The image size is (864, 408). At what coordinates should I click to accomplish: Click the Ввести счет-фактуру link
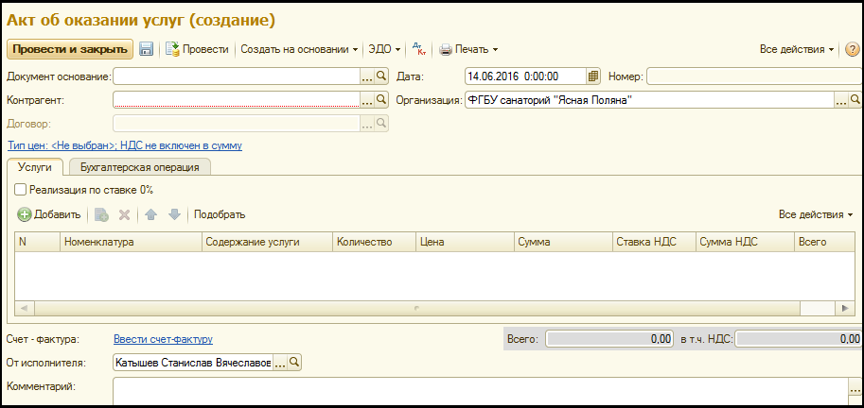[x=163, y=338]
